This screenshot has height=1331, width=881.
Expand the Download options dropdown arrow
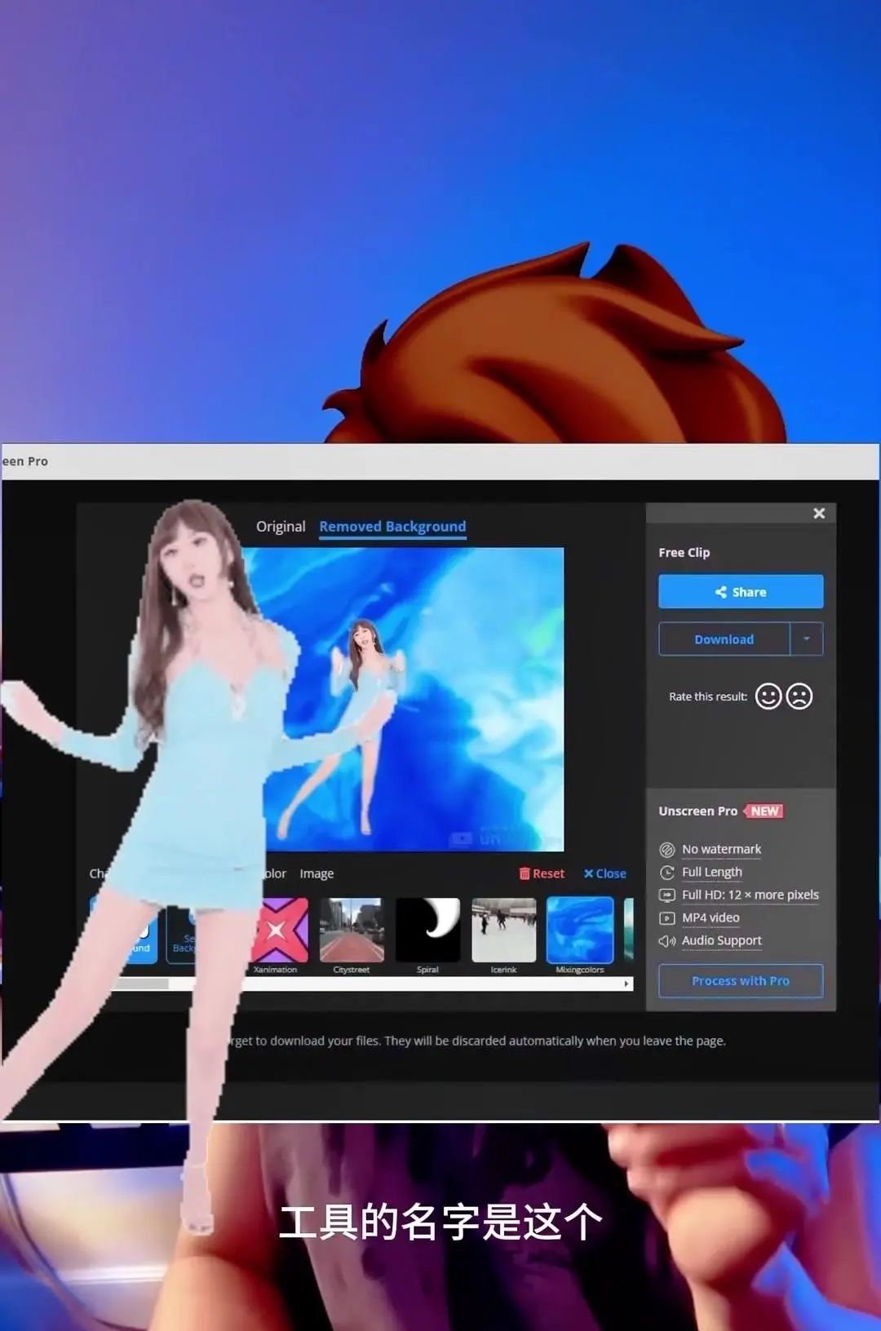(807, 639)
